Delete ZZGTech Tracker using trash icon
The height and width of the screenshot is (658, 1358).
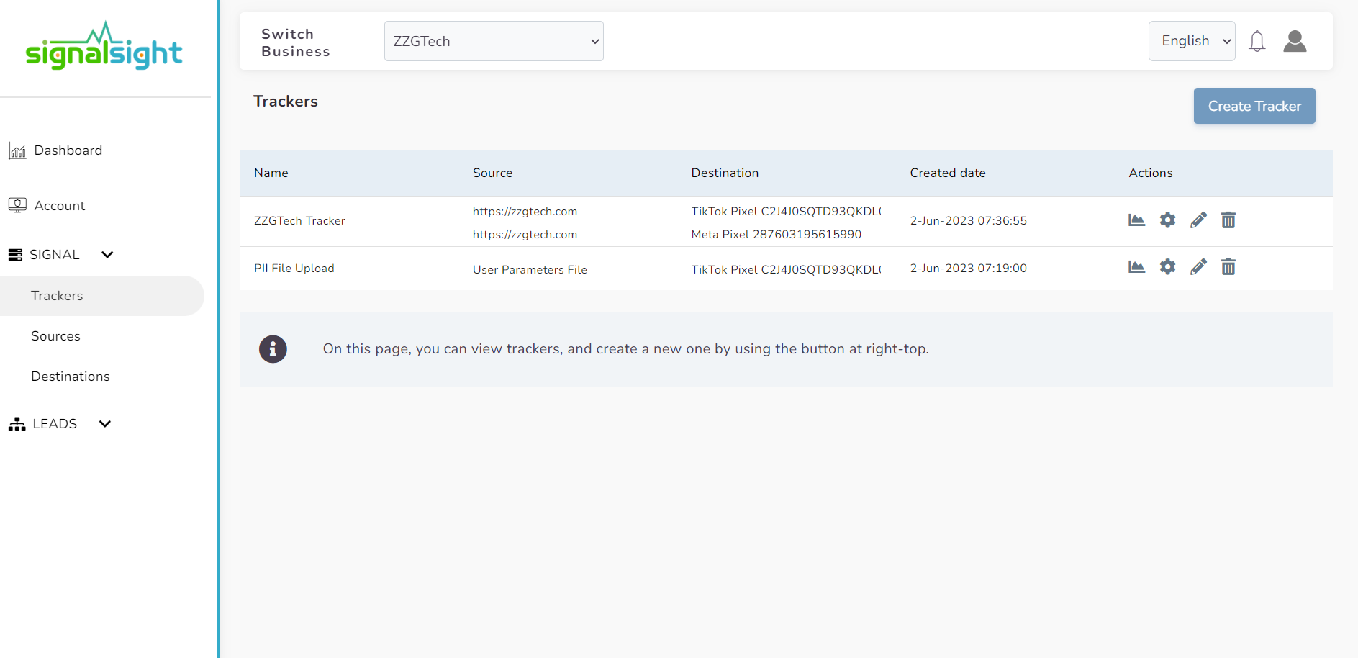pos(1228,220)
